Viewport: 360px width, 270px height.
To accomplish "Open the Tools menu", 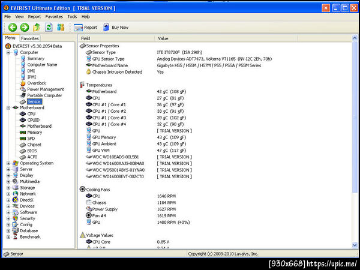I will [x=73, y=17].
